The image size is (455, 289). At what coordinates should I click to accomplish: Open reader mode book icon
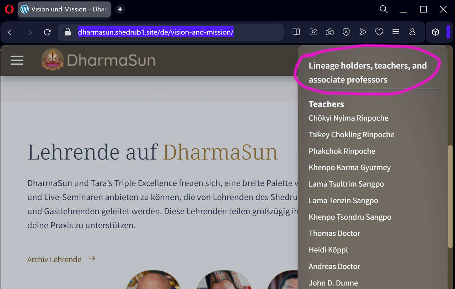point(296,32)
